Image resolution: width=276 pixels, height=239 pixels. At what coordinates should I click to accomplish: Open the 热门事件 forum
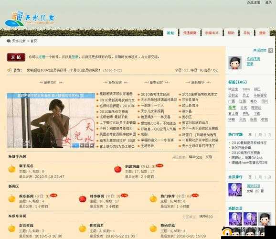click(168, 196)
